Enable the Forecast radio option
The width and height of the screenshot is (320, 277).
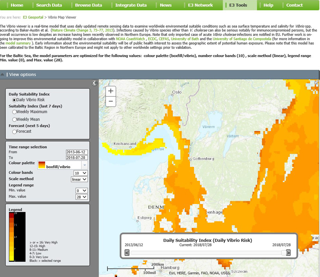tap(14, 132)
